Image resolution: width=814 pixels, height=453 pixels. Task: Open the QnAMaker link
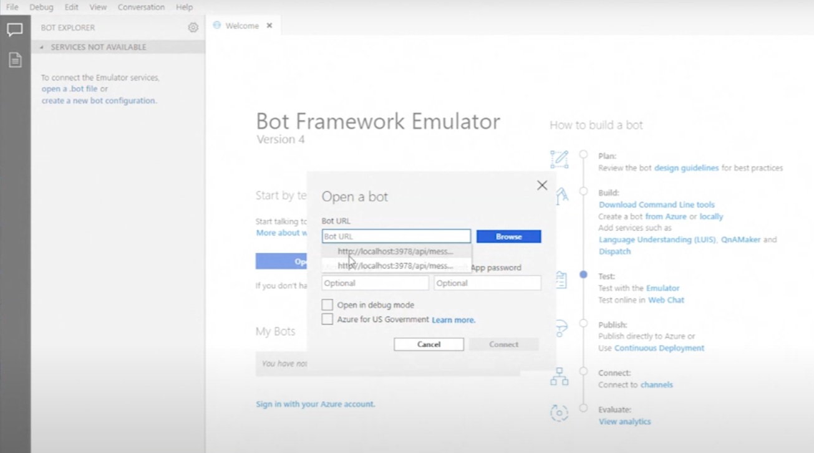pyautogui.click(x=741, y=239)
